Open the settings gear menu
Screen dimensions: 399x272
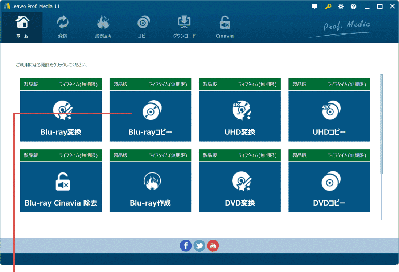tap(340, 6)
